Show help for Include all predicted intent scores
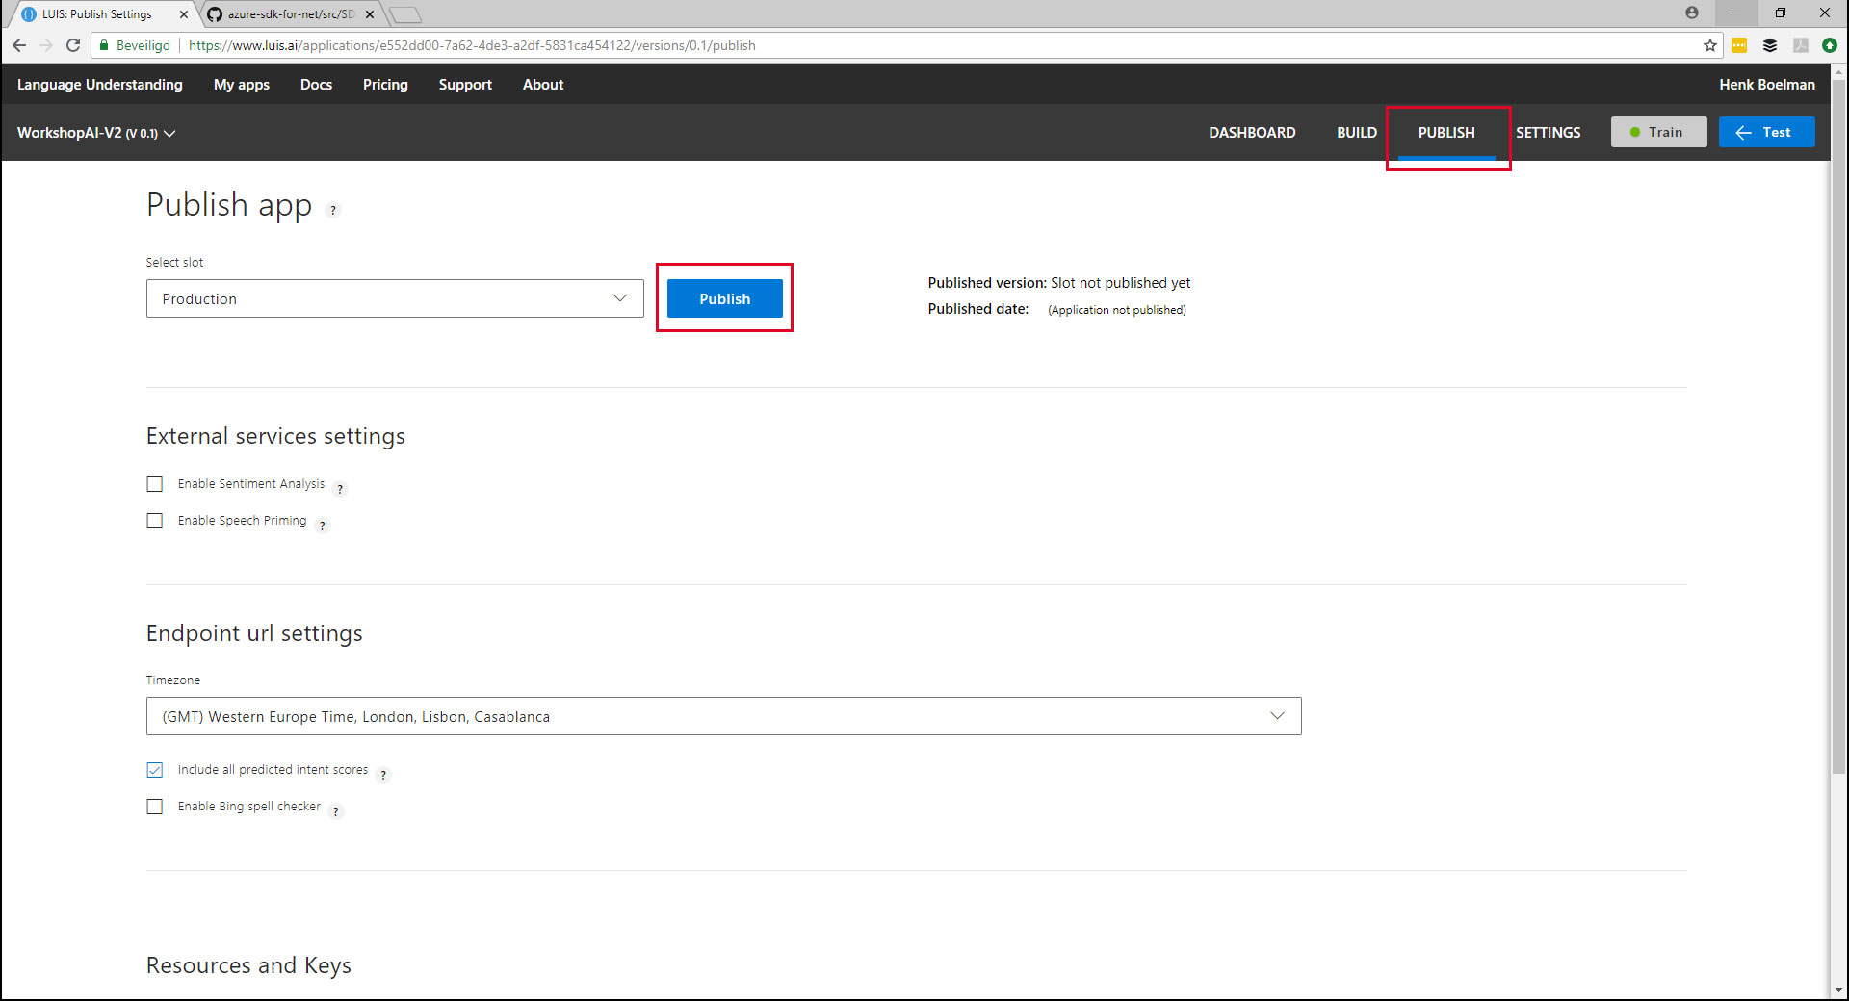Image resolution: width=1849 pixels, height=1001 pixels. (383, 775)
